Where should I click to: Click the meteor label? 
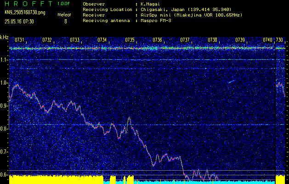64,15
